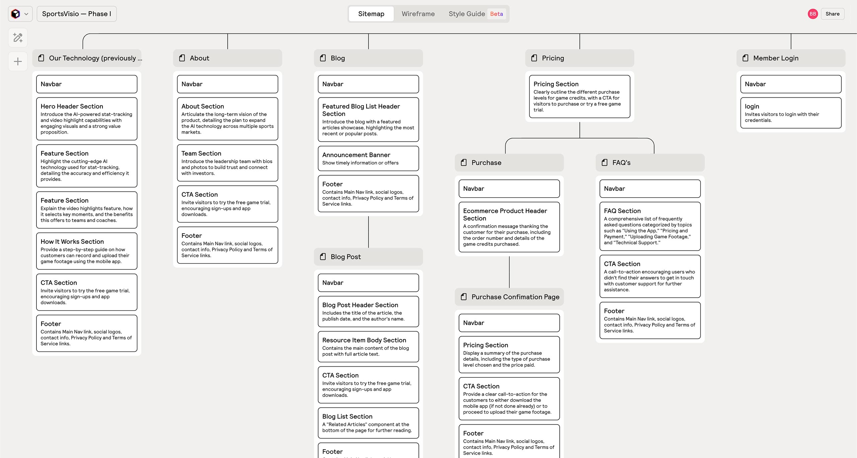The height and width of the screenshot is (458, 857).
Task: Select the Featured Blog List Header Section card
Action: (x=368, y=119)
